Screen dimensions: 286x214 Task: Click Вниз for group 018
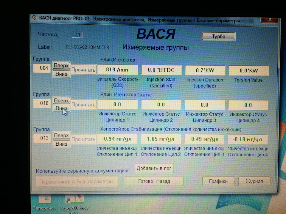(61, 108)
